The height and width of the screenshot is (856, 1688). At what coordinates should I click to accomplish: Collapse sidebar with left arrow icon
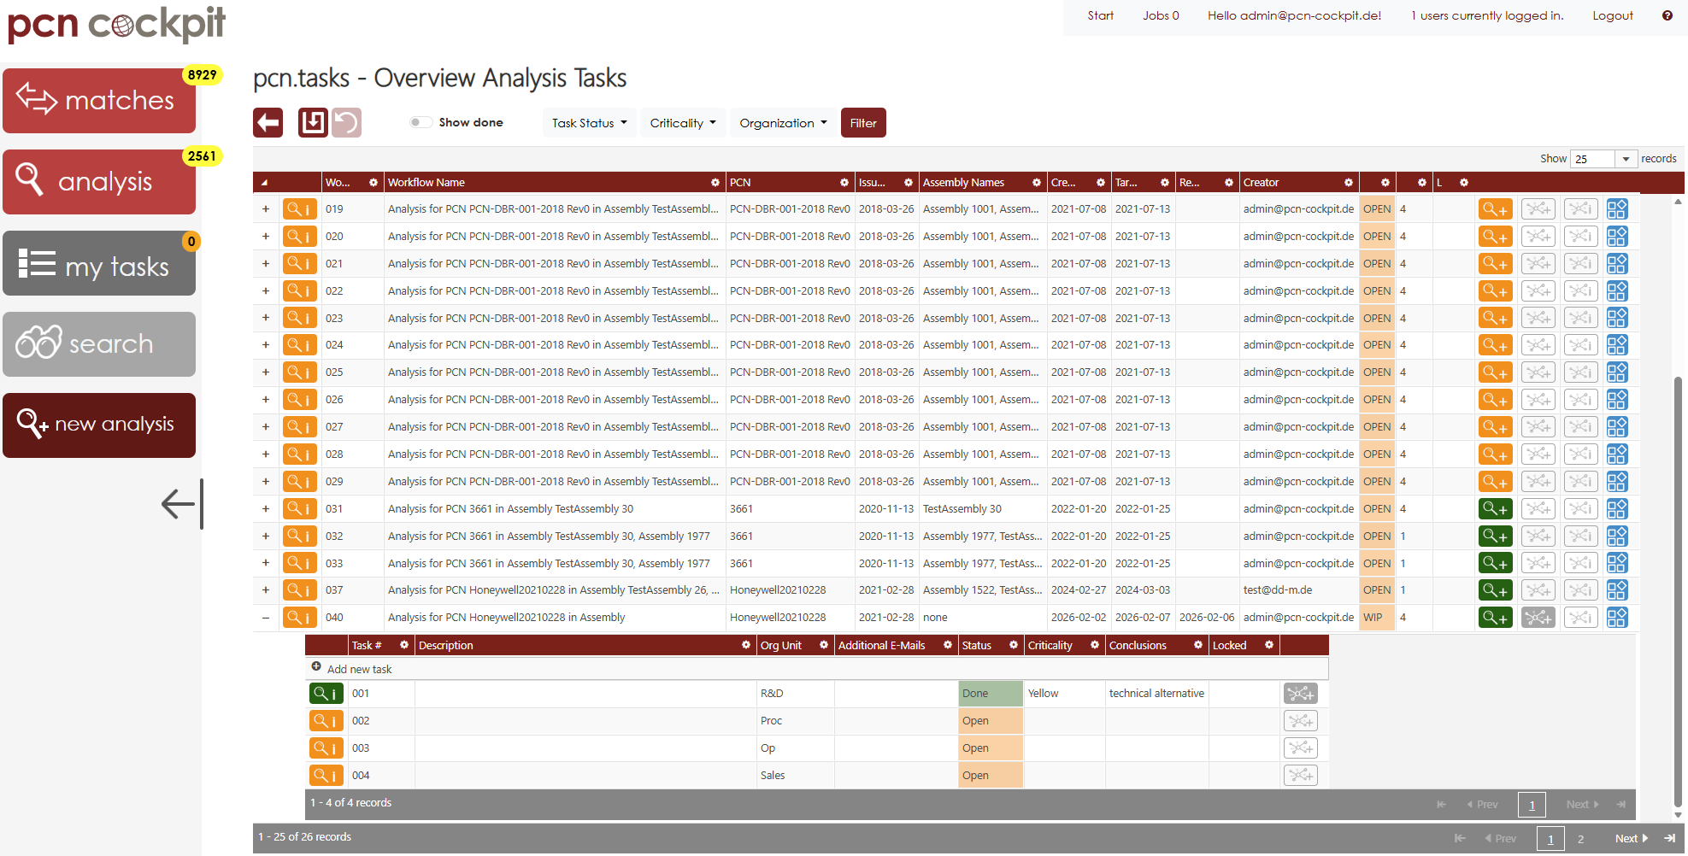coord(182,504)
